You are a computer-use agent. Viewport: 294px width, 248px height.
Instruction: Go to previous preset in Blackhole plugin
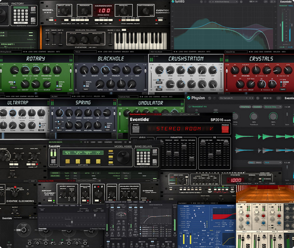[99, 52]
